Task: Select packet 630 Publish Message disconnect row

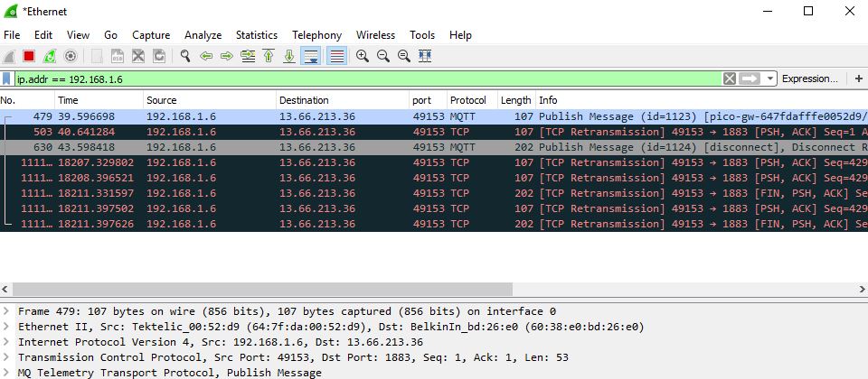Action: coord(434,147)
